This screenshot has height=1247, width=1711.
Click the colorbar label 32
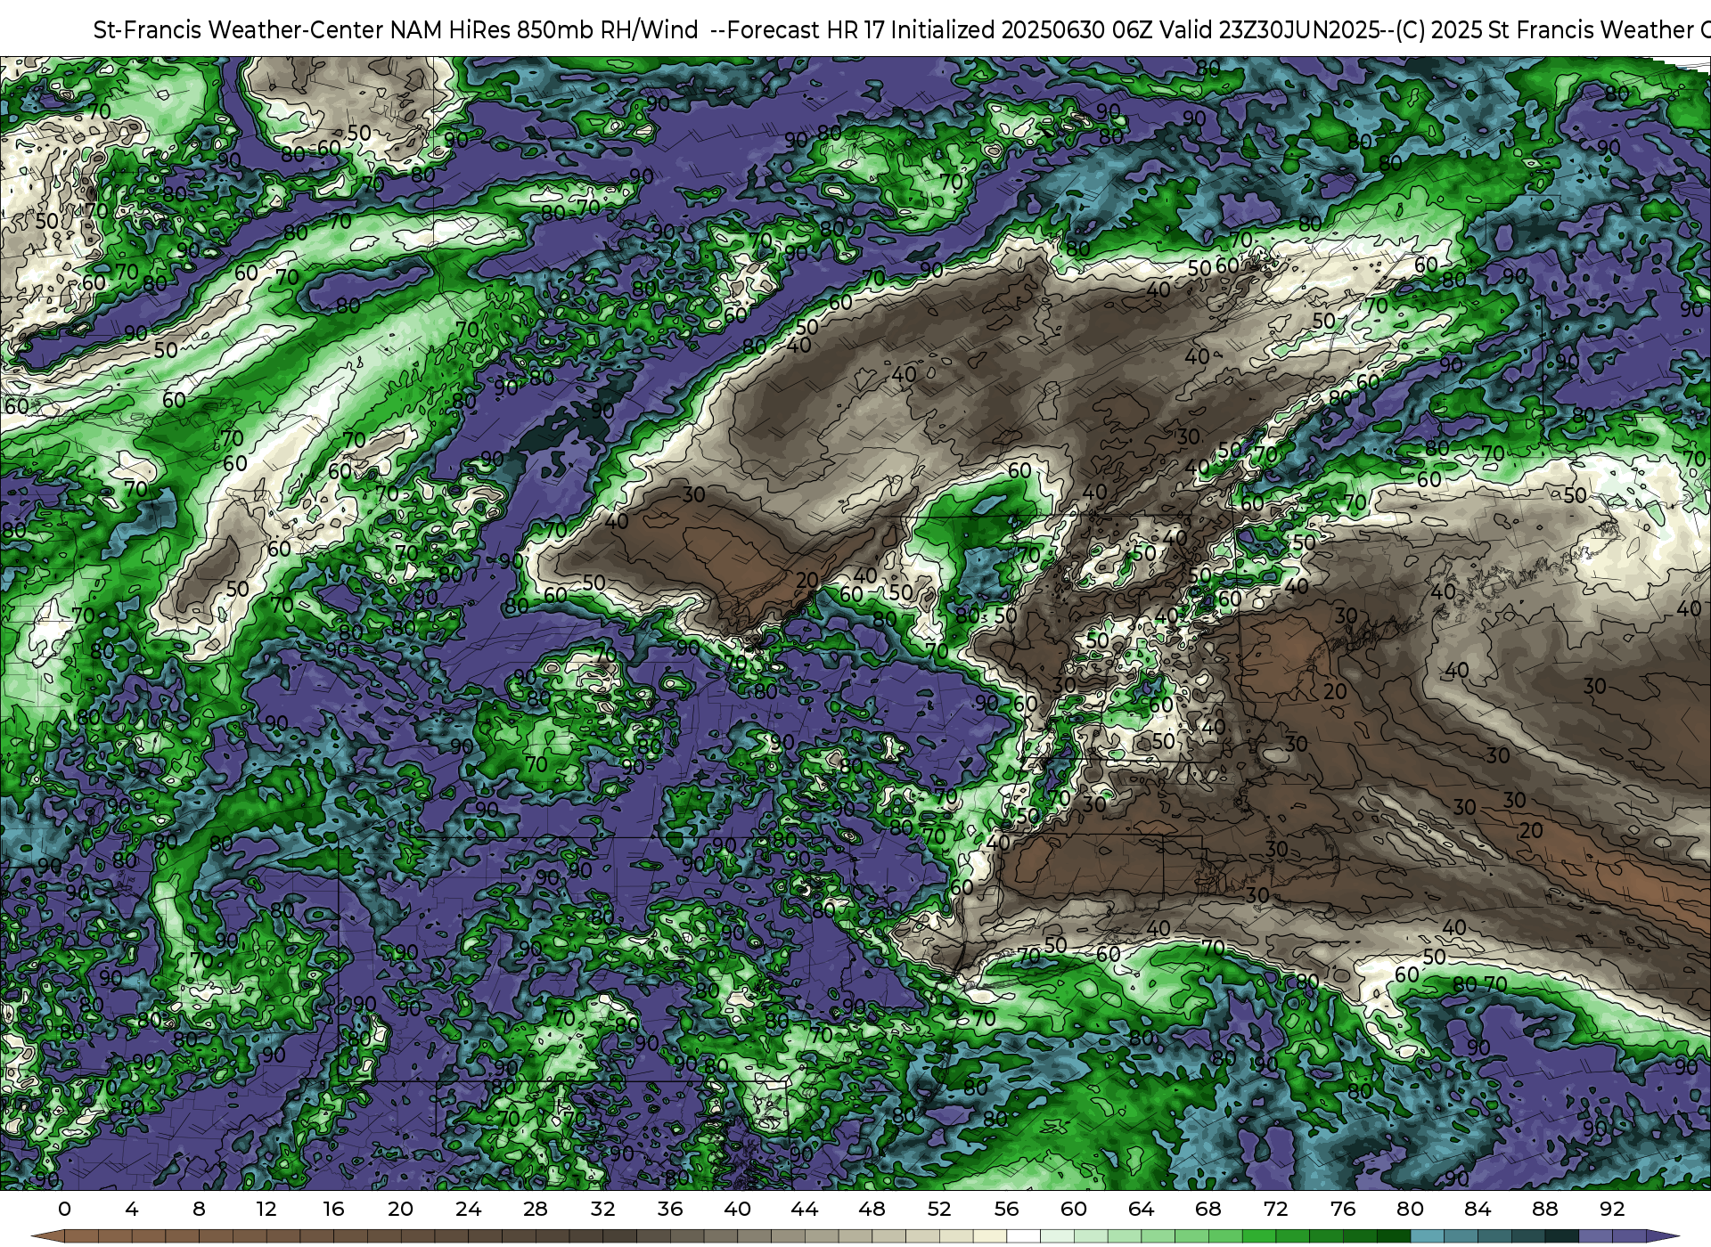[x=602, y=1209]
